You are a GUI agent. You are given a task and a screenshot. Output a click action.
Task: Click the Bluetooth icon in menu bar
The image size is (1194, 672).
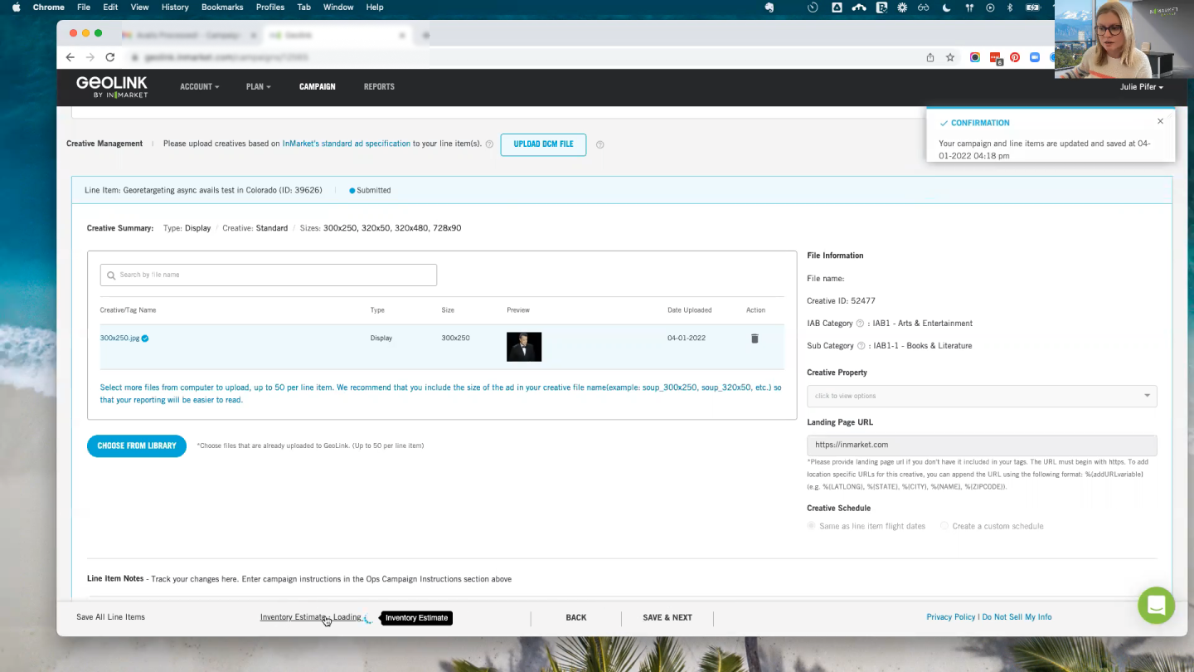tap(1010, 7)
